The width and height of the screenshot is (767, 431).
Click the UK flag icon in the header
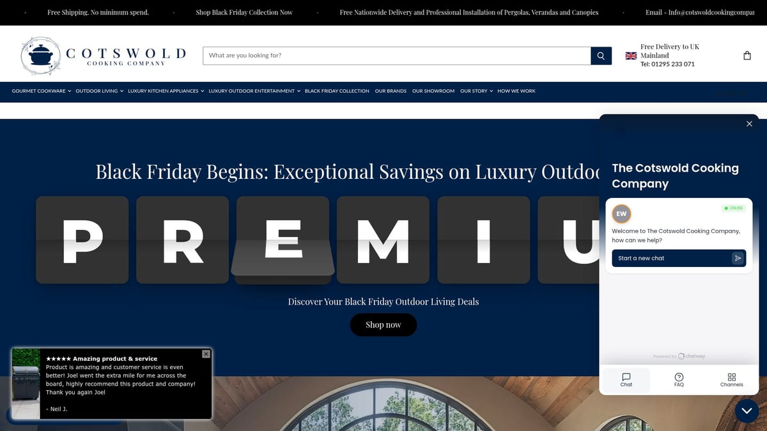point(630,56)
